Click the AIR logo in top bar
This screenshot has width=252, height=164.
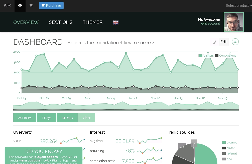coord(7,6)
